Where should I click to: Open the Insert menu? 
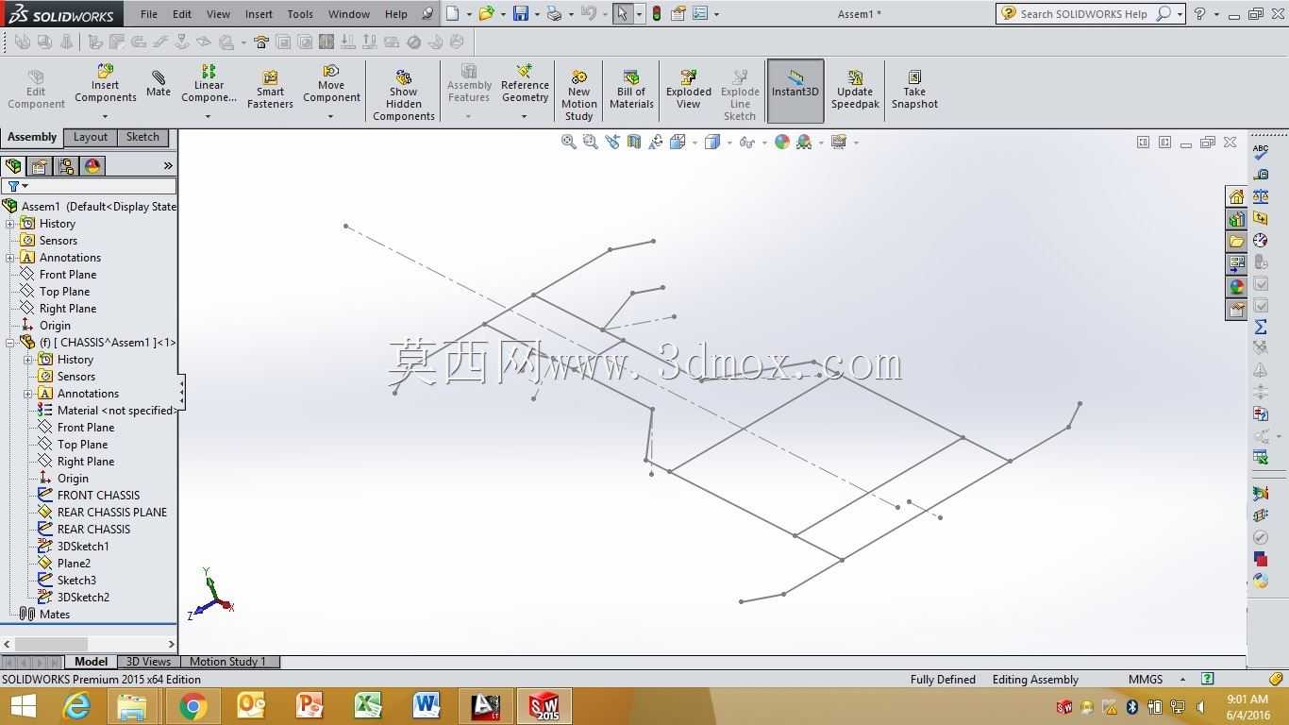click(x=259, y=14)
